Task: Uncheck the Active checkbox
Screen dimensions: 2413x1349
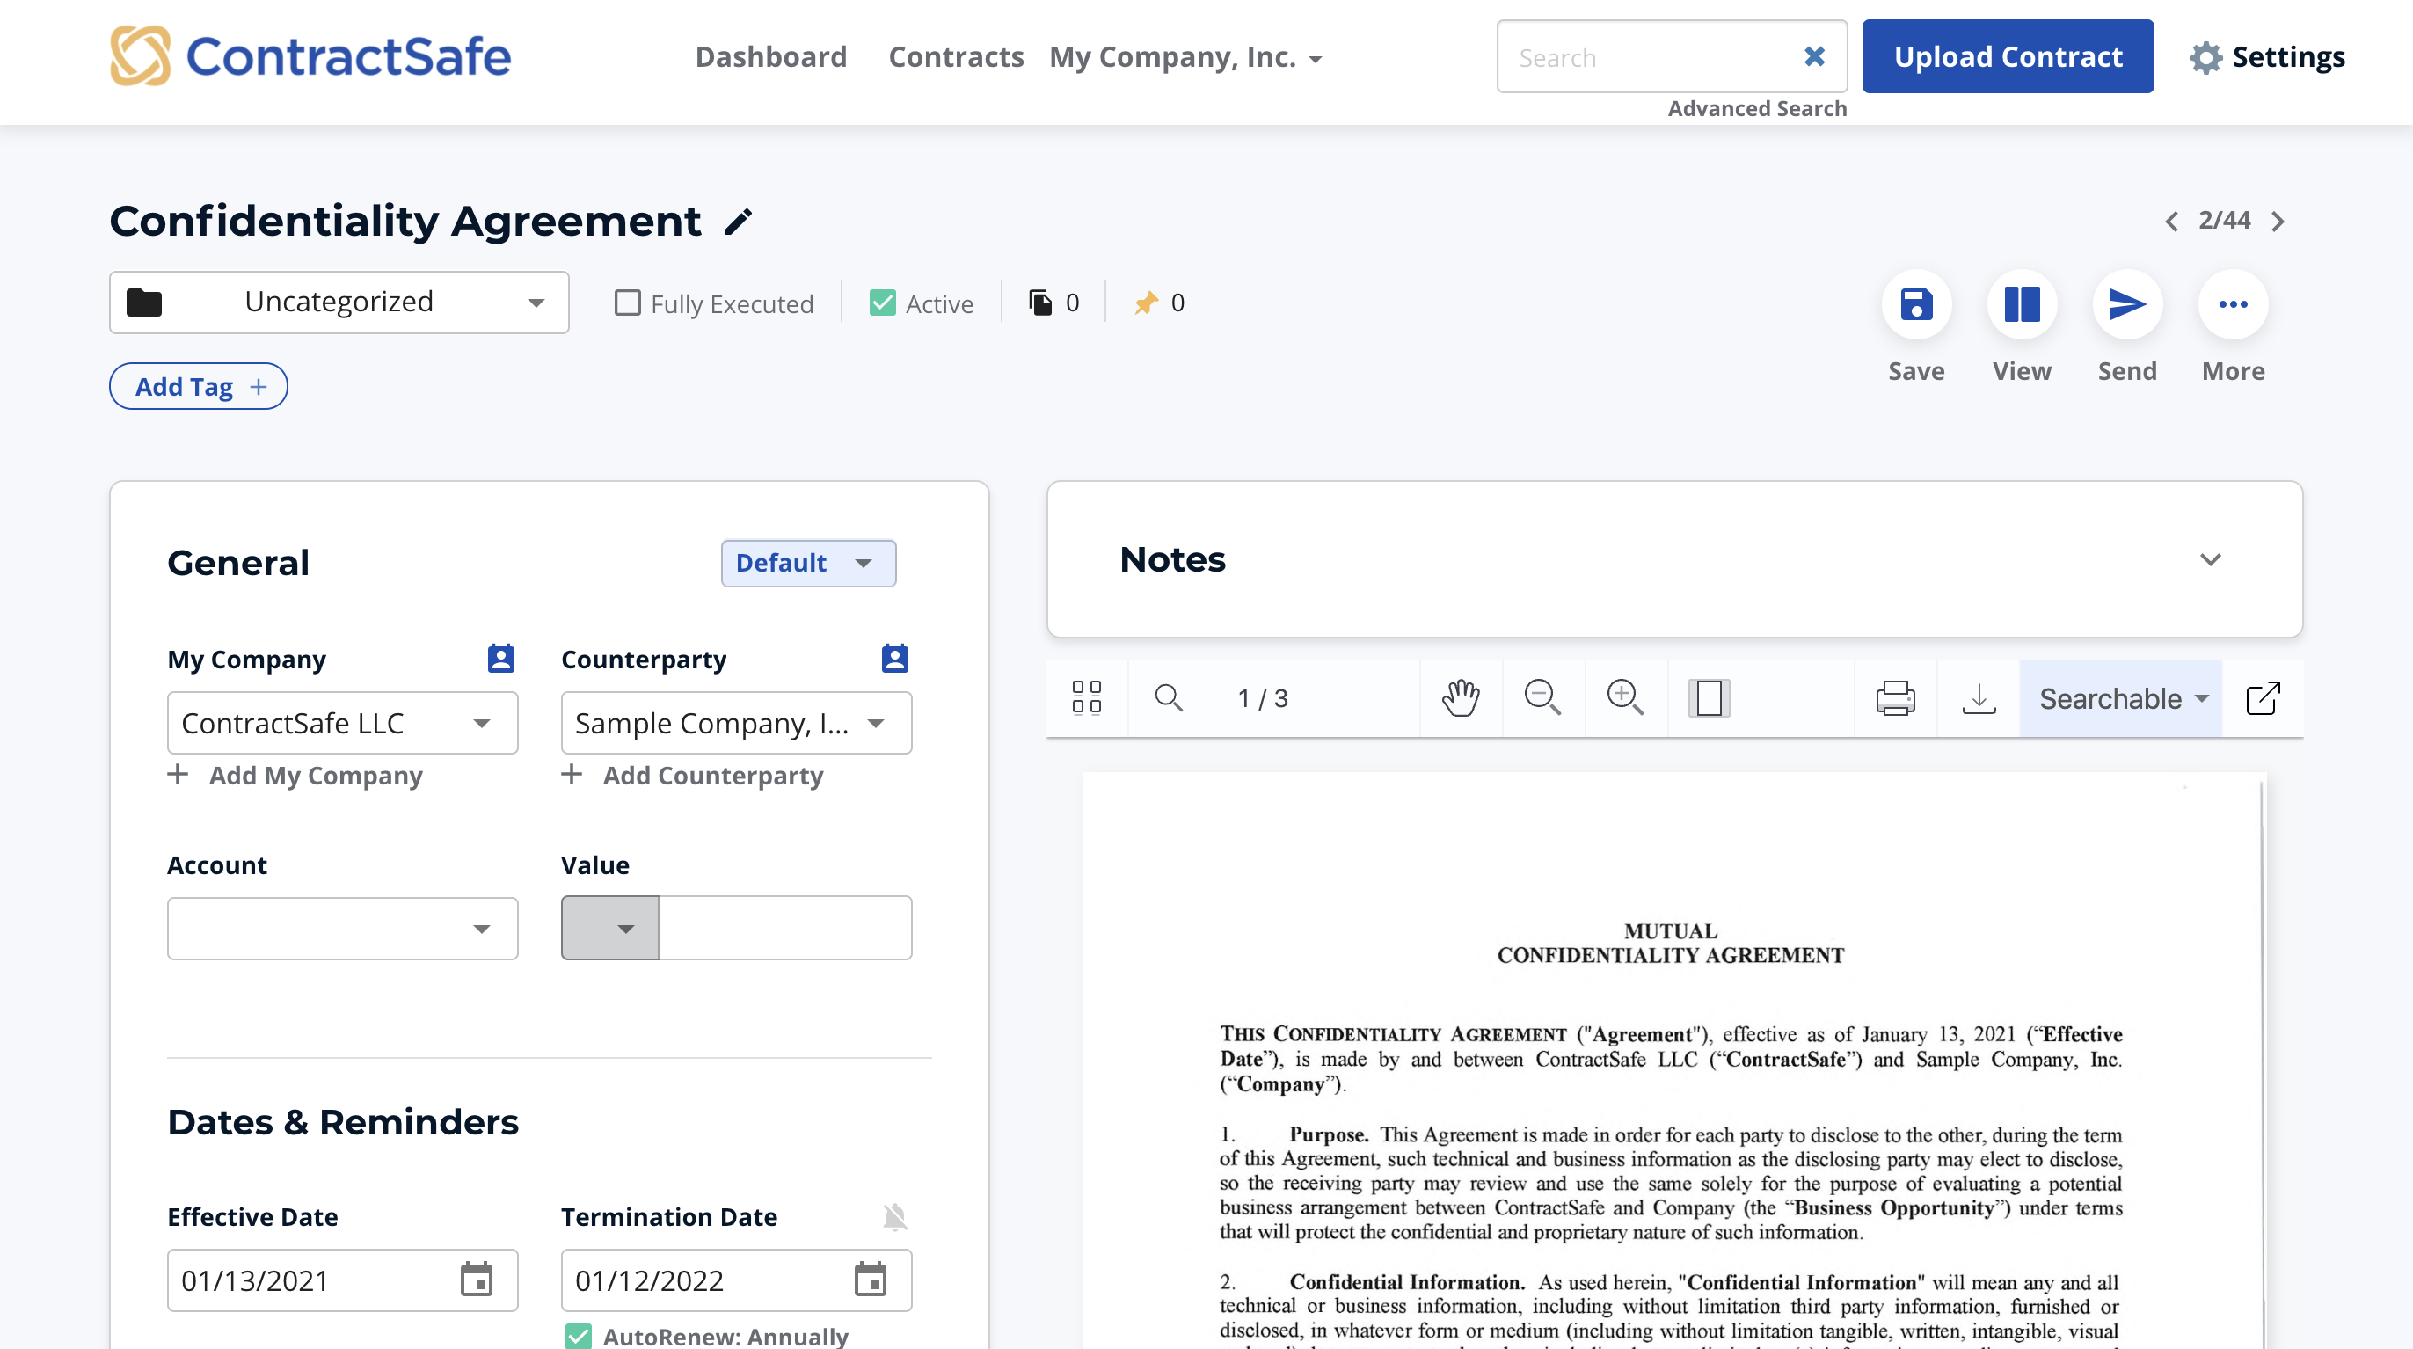Action: [x=882, y=303]
